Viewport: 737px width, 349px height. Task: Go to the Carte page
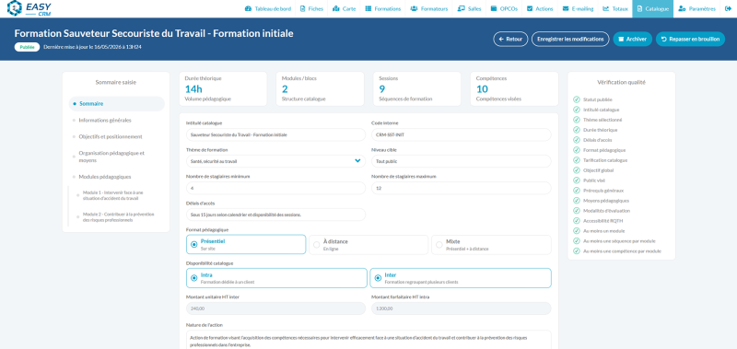tap(344, 8)
